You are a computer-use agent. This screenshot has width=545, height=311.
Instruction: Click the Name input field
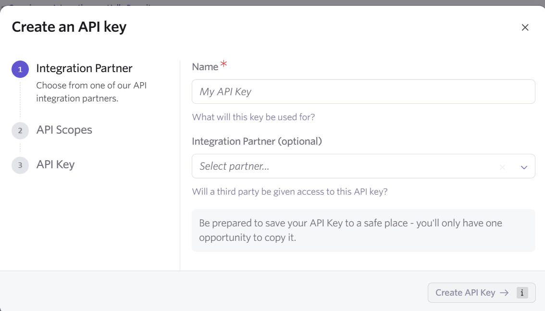[363, 92]
